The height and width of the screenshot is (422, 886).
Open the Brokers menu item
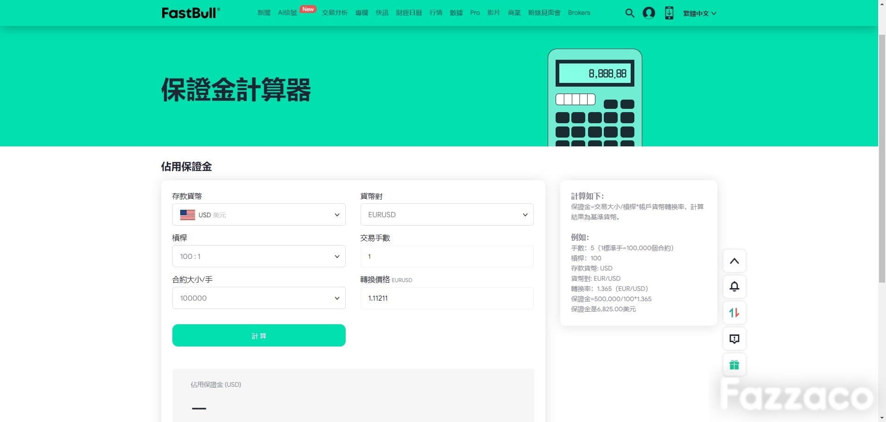579,13
